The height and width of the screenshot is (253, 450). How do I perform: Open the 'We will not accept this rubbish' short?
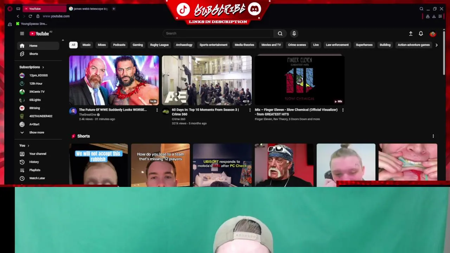98,165
